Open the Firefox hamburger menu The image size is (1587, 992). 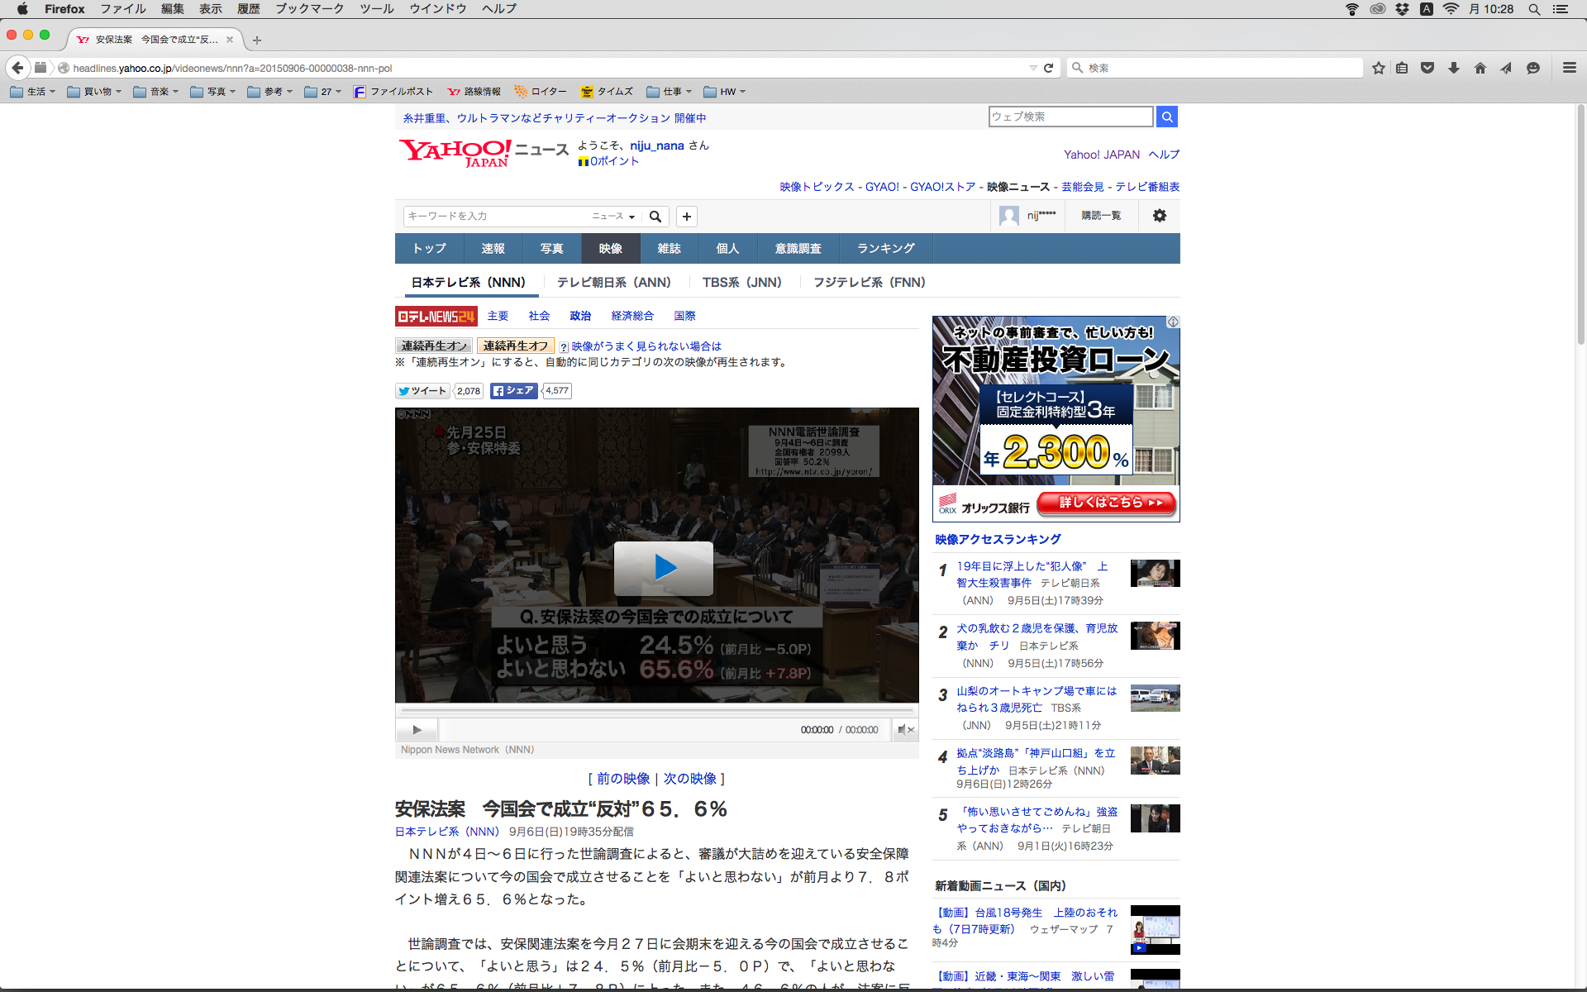coord(1569,68)
